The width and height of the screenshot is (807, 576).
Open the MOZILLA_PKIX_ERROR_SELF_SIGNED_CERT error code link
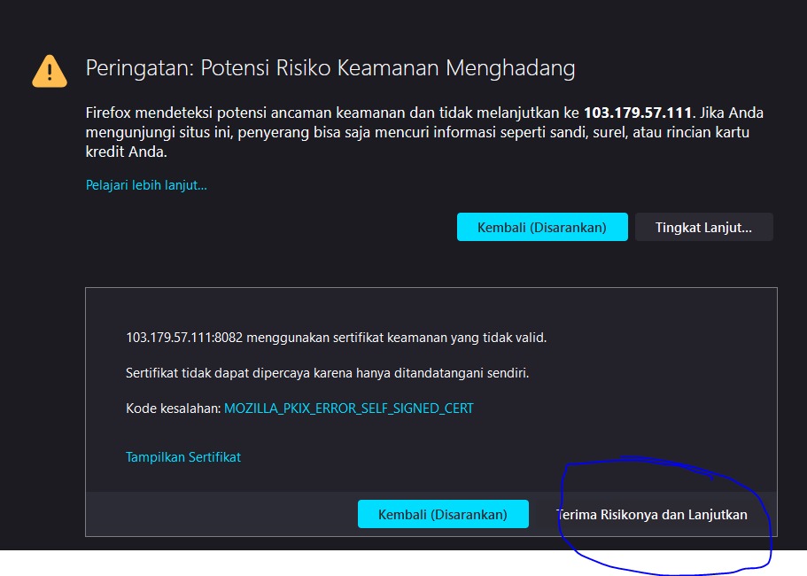click(x=348, y=409)
